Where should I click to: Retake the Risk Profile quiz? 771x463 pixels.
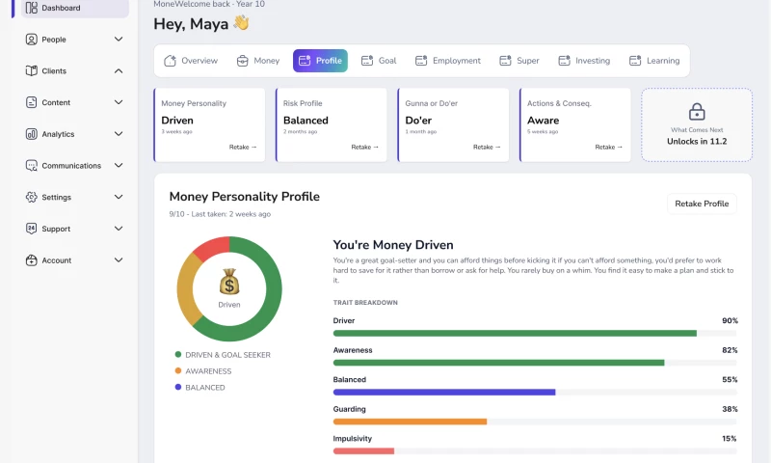tap(365, 148)
